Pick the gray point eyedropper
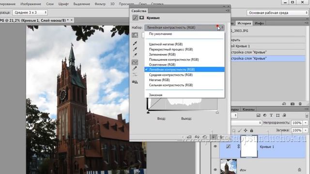The height and width of the screenshot is (174, 310). click(135, 49)
